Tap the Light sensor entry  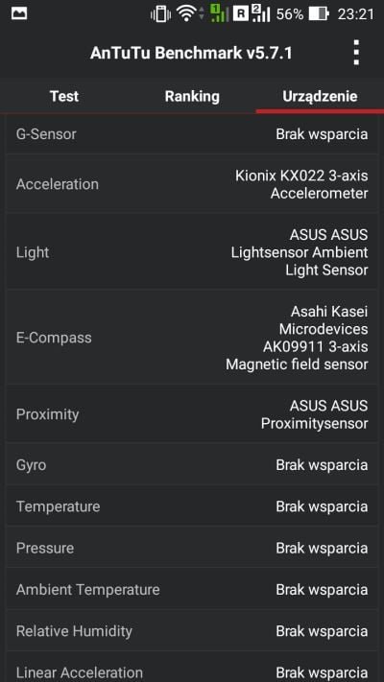[x=192, y=252]
